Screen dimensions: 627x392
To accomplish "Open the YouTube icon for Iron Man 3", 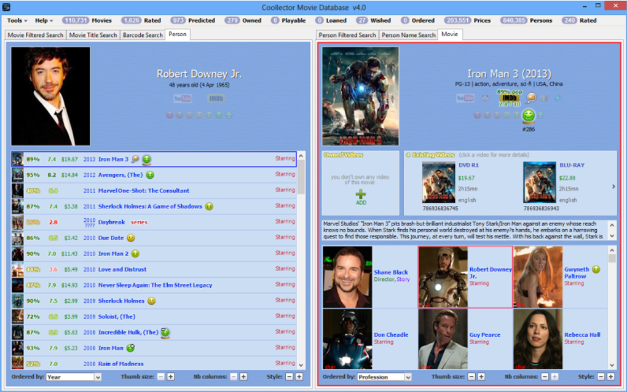I will (465, 98).
